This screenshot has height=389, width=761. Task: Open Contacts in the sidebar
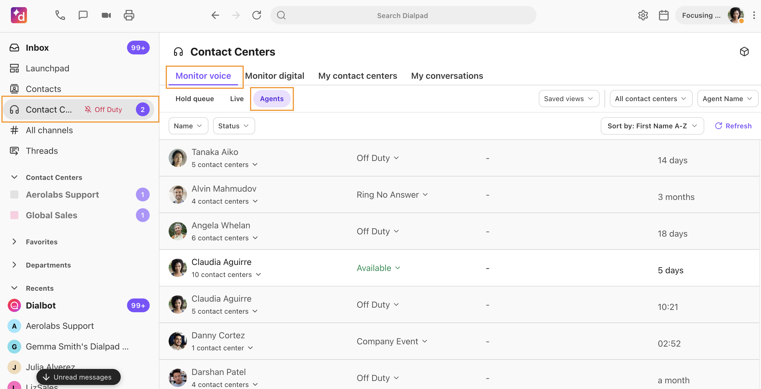(x=79, y=89)
